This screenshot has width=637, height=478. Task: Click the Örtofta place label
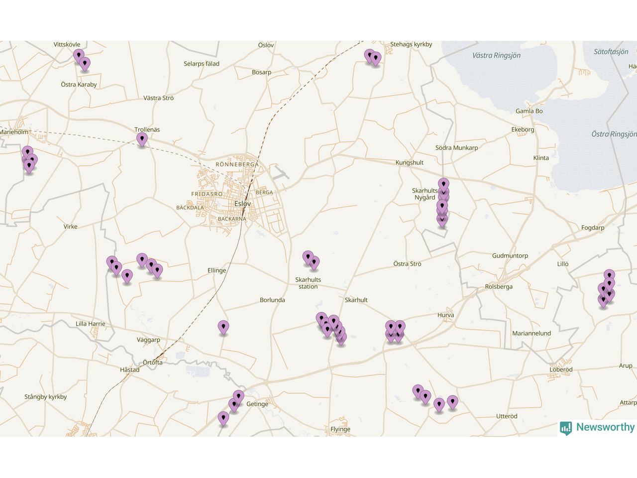153,362
